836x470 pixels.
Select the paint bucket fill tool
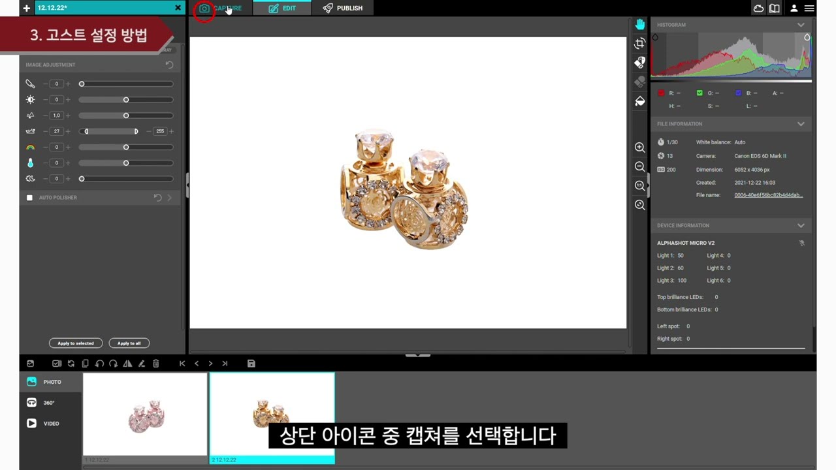click(640, 101)
